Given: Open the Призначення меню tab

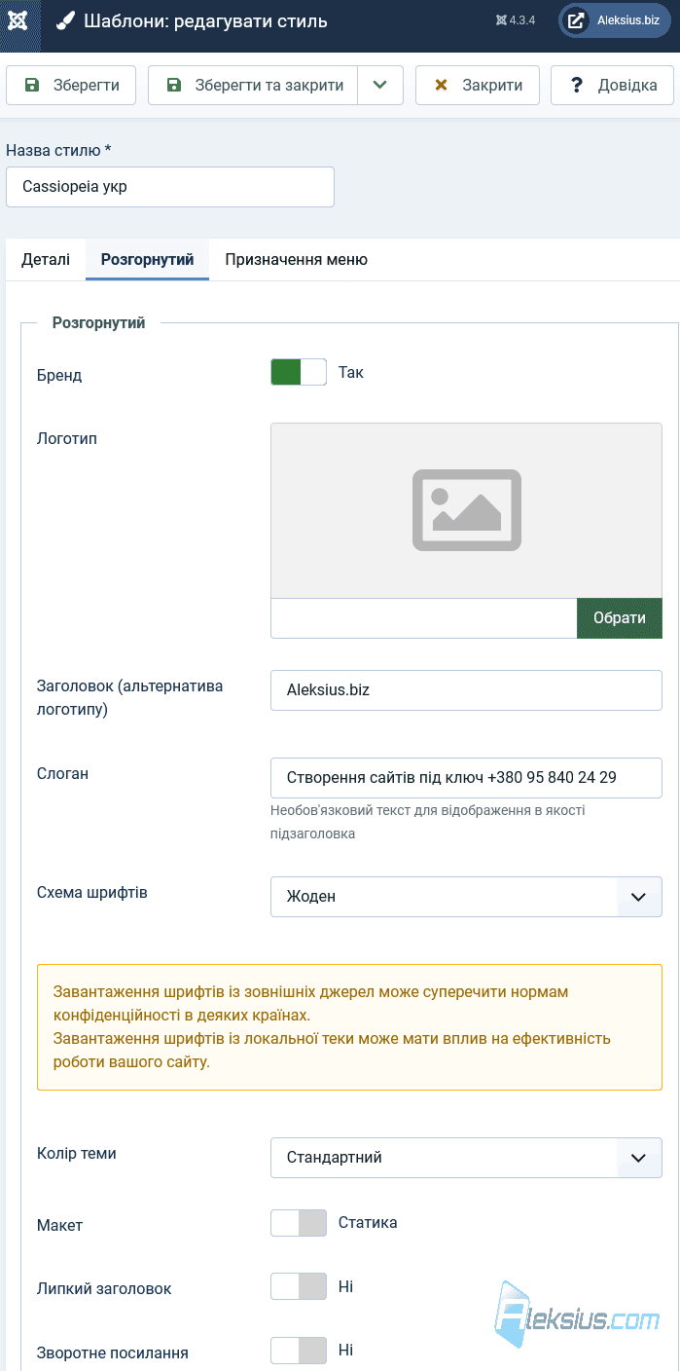Looking at the screenshot, I should [296, 259].
